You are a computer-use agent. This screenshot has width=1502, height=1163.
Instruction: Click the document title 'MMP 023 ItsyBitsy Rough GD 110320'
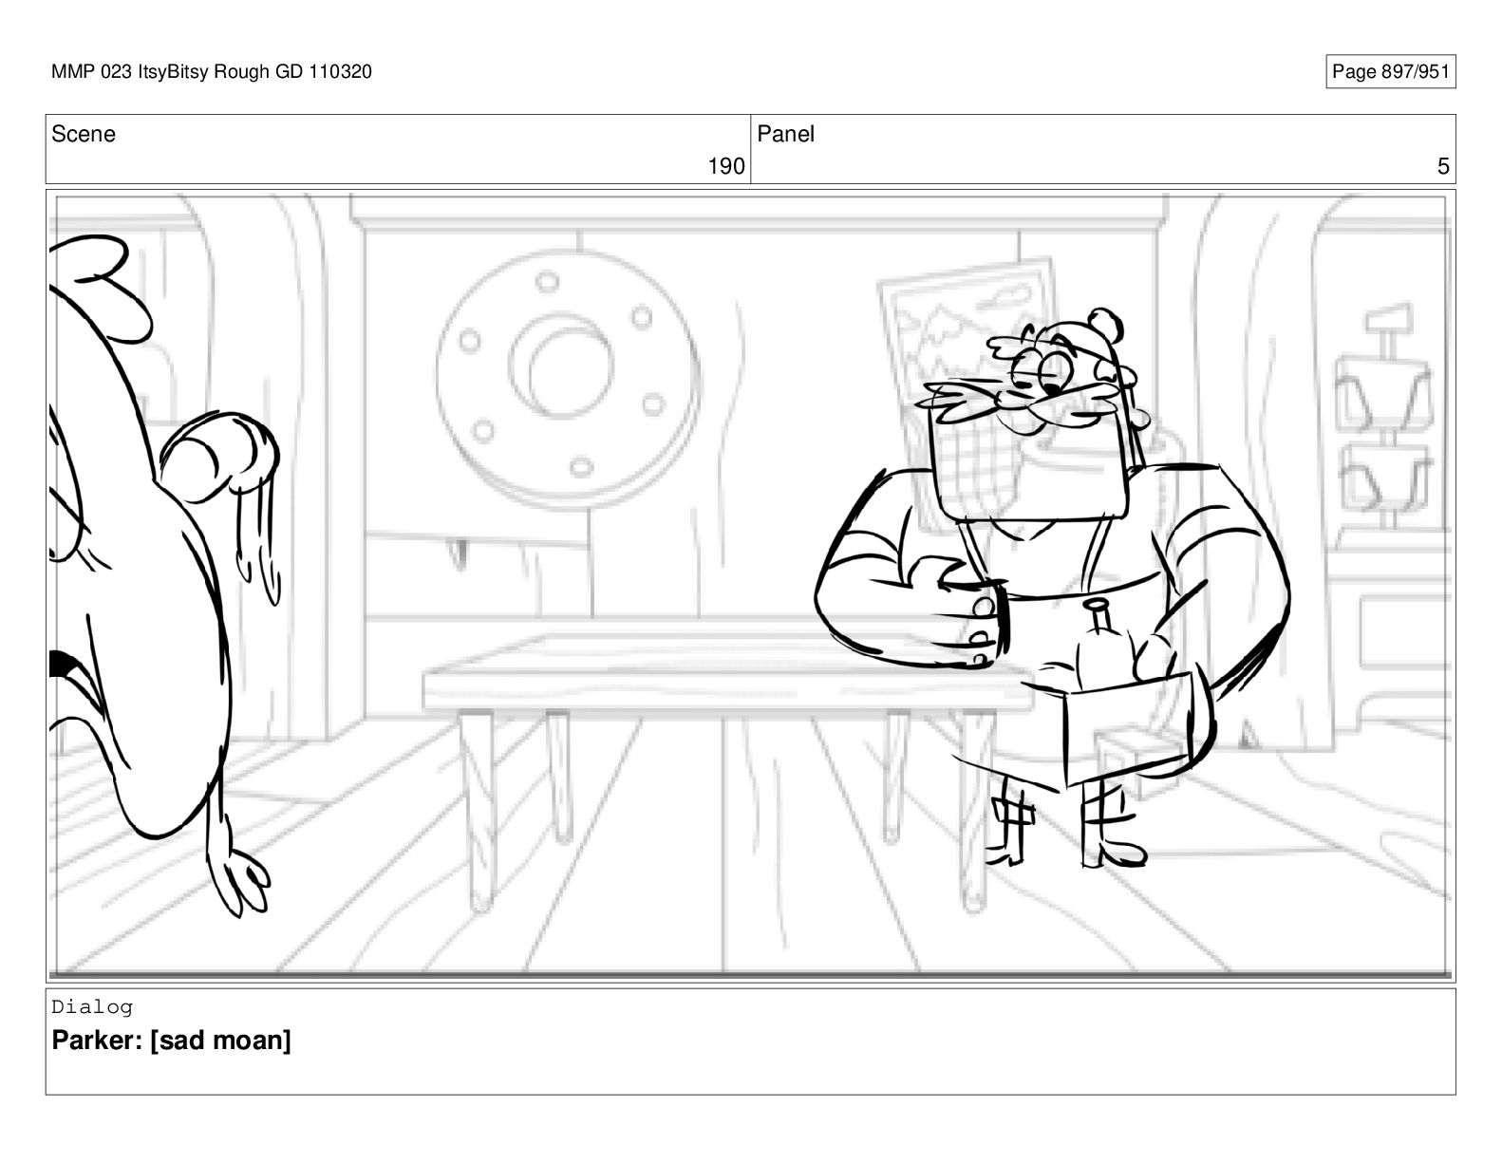[212, 72]
